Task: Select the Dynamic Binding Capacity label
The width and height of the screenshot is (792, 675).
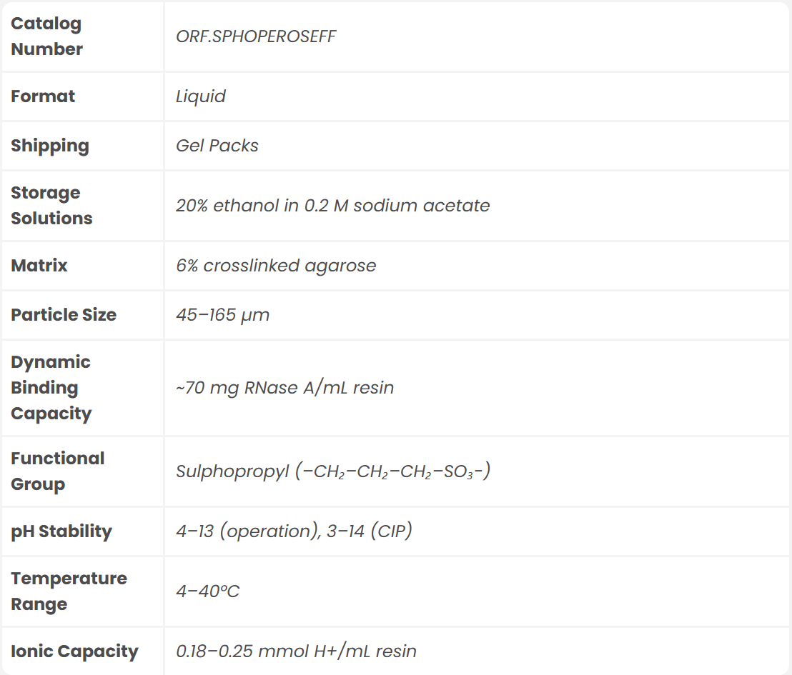Action: coord(51,388)
